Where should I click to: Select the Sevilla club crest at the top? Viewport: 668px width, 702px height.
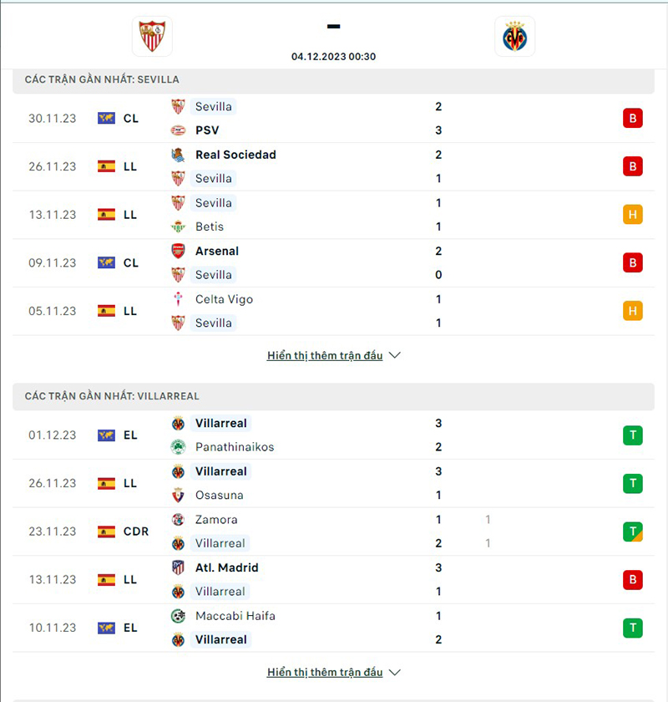pos(151,36)
